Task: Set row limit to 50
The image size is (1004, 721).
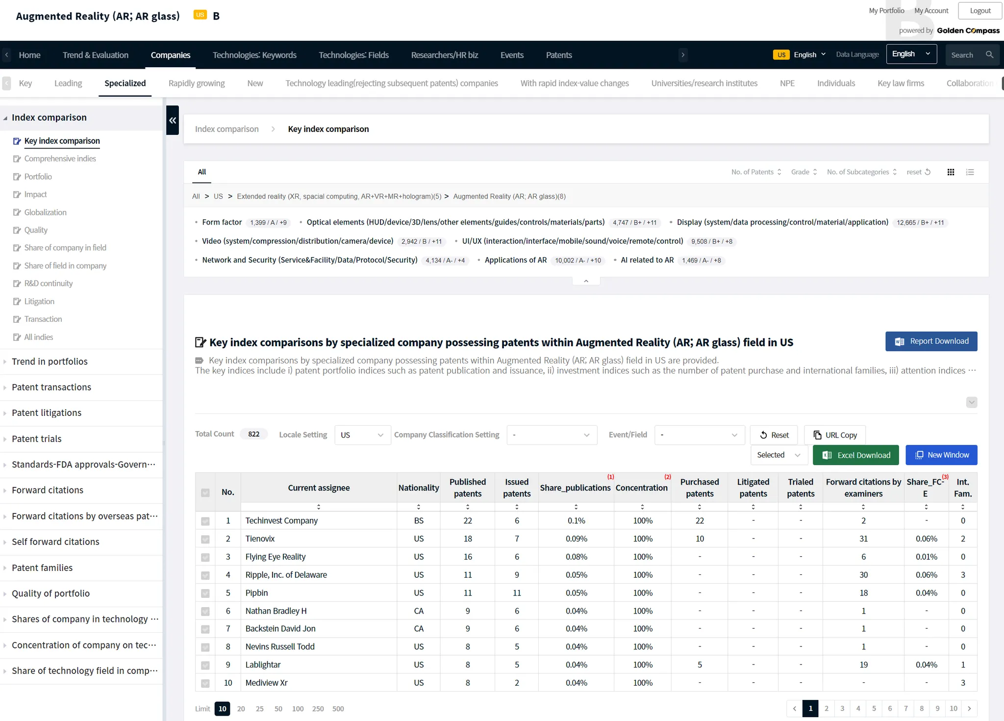Action: coord(278,709)
